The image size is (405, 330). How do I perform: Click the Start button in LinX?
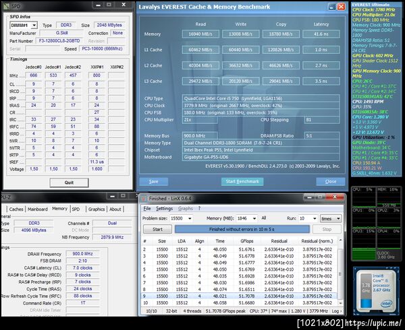coord(157,229)
